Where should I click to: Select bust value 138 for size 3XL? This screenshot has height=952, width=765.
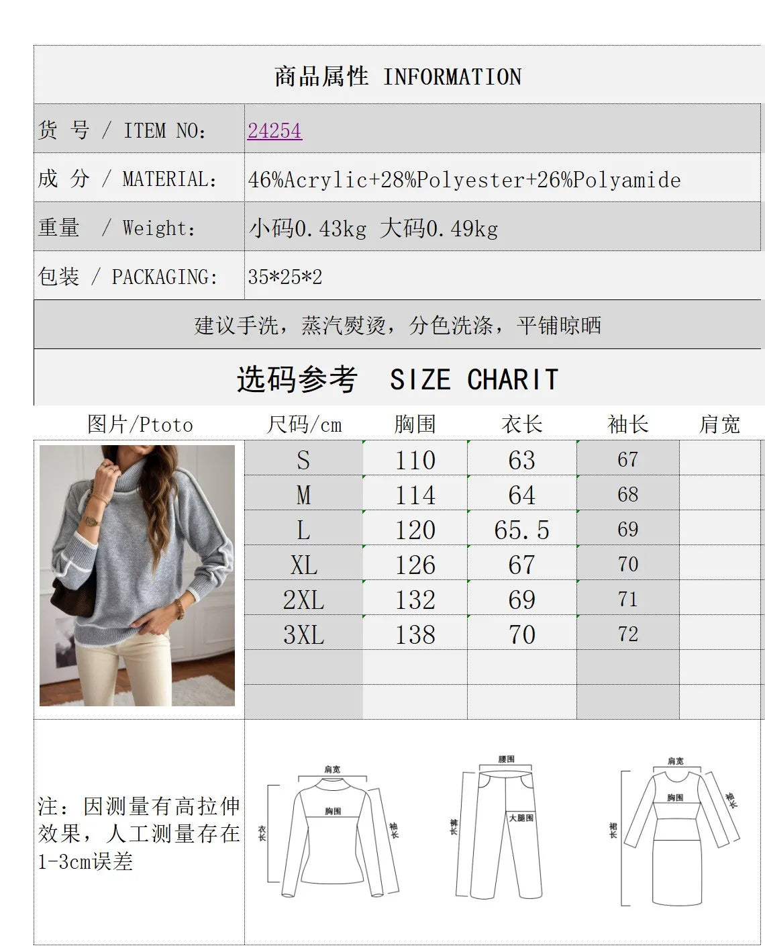[x=415, y=634]
